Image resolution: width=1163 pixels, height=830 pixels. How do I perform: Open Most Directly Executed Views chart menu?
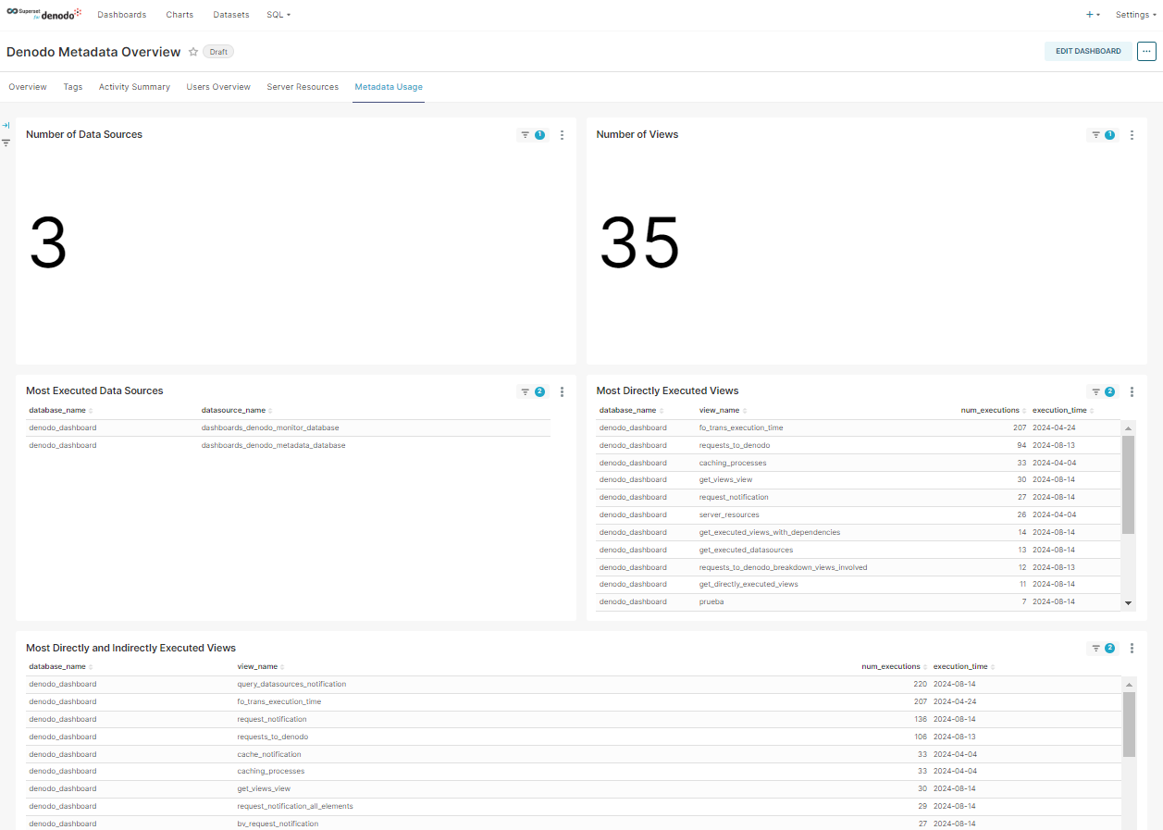point(1132,391)
